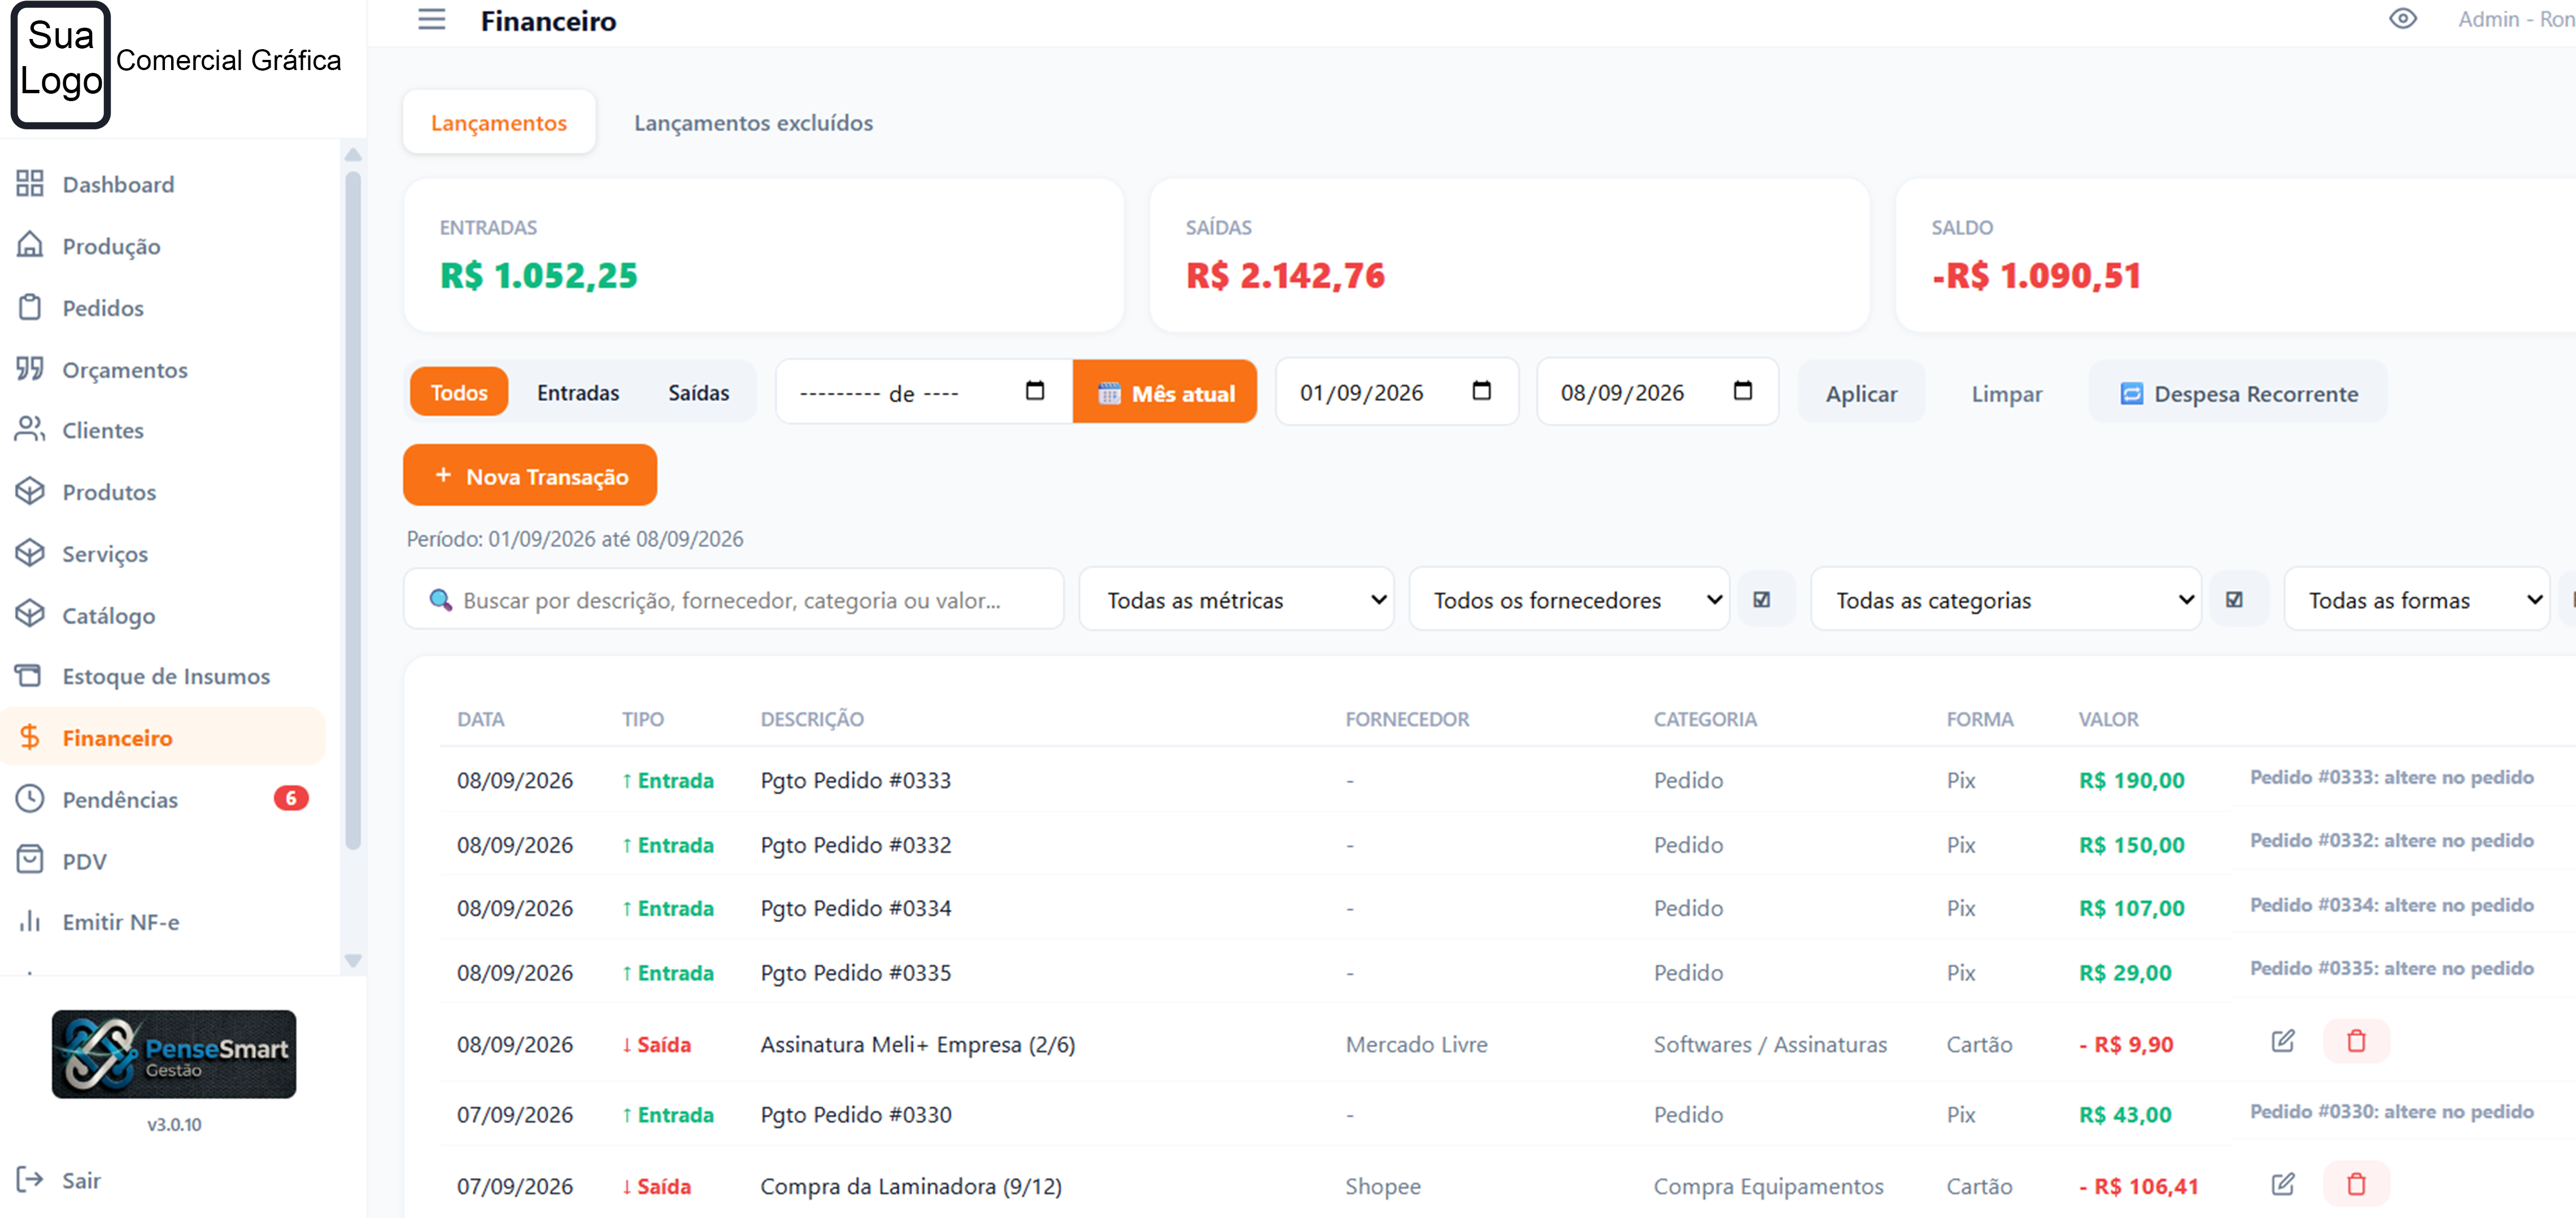Open calendar picker for end date 08/09/2026

click(1742, 391)
